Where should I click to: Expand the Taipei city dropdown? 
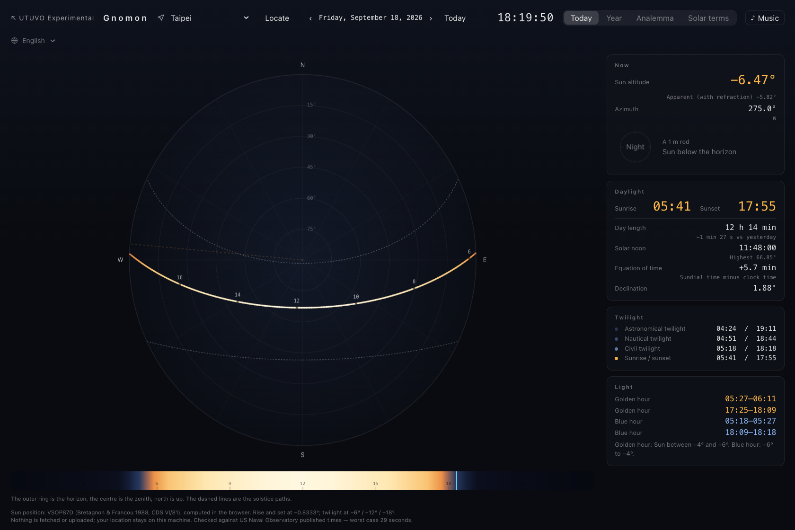[210, 18]
